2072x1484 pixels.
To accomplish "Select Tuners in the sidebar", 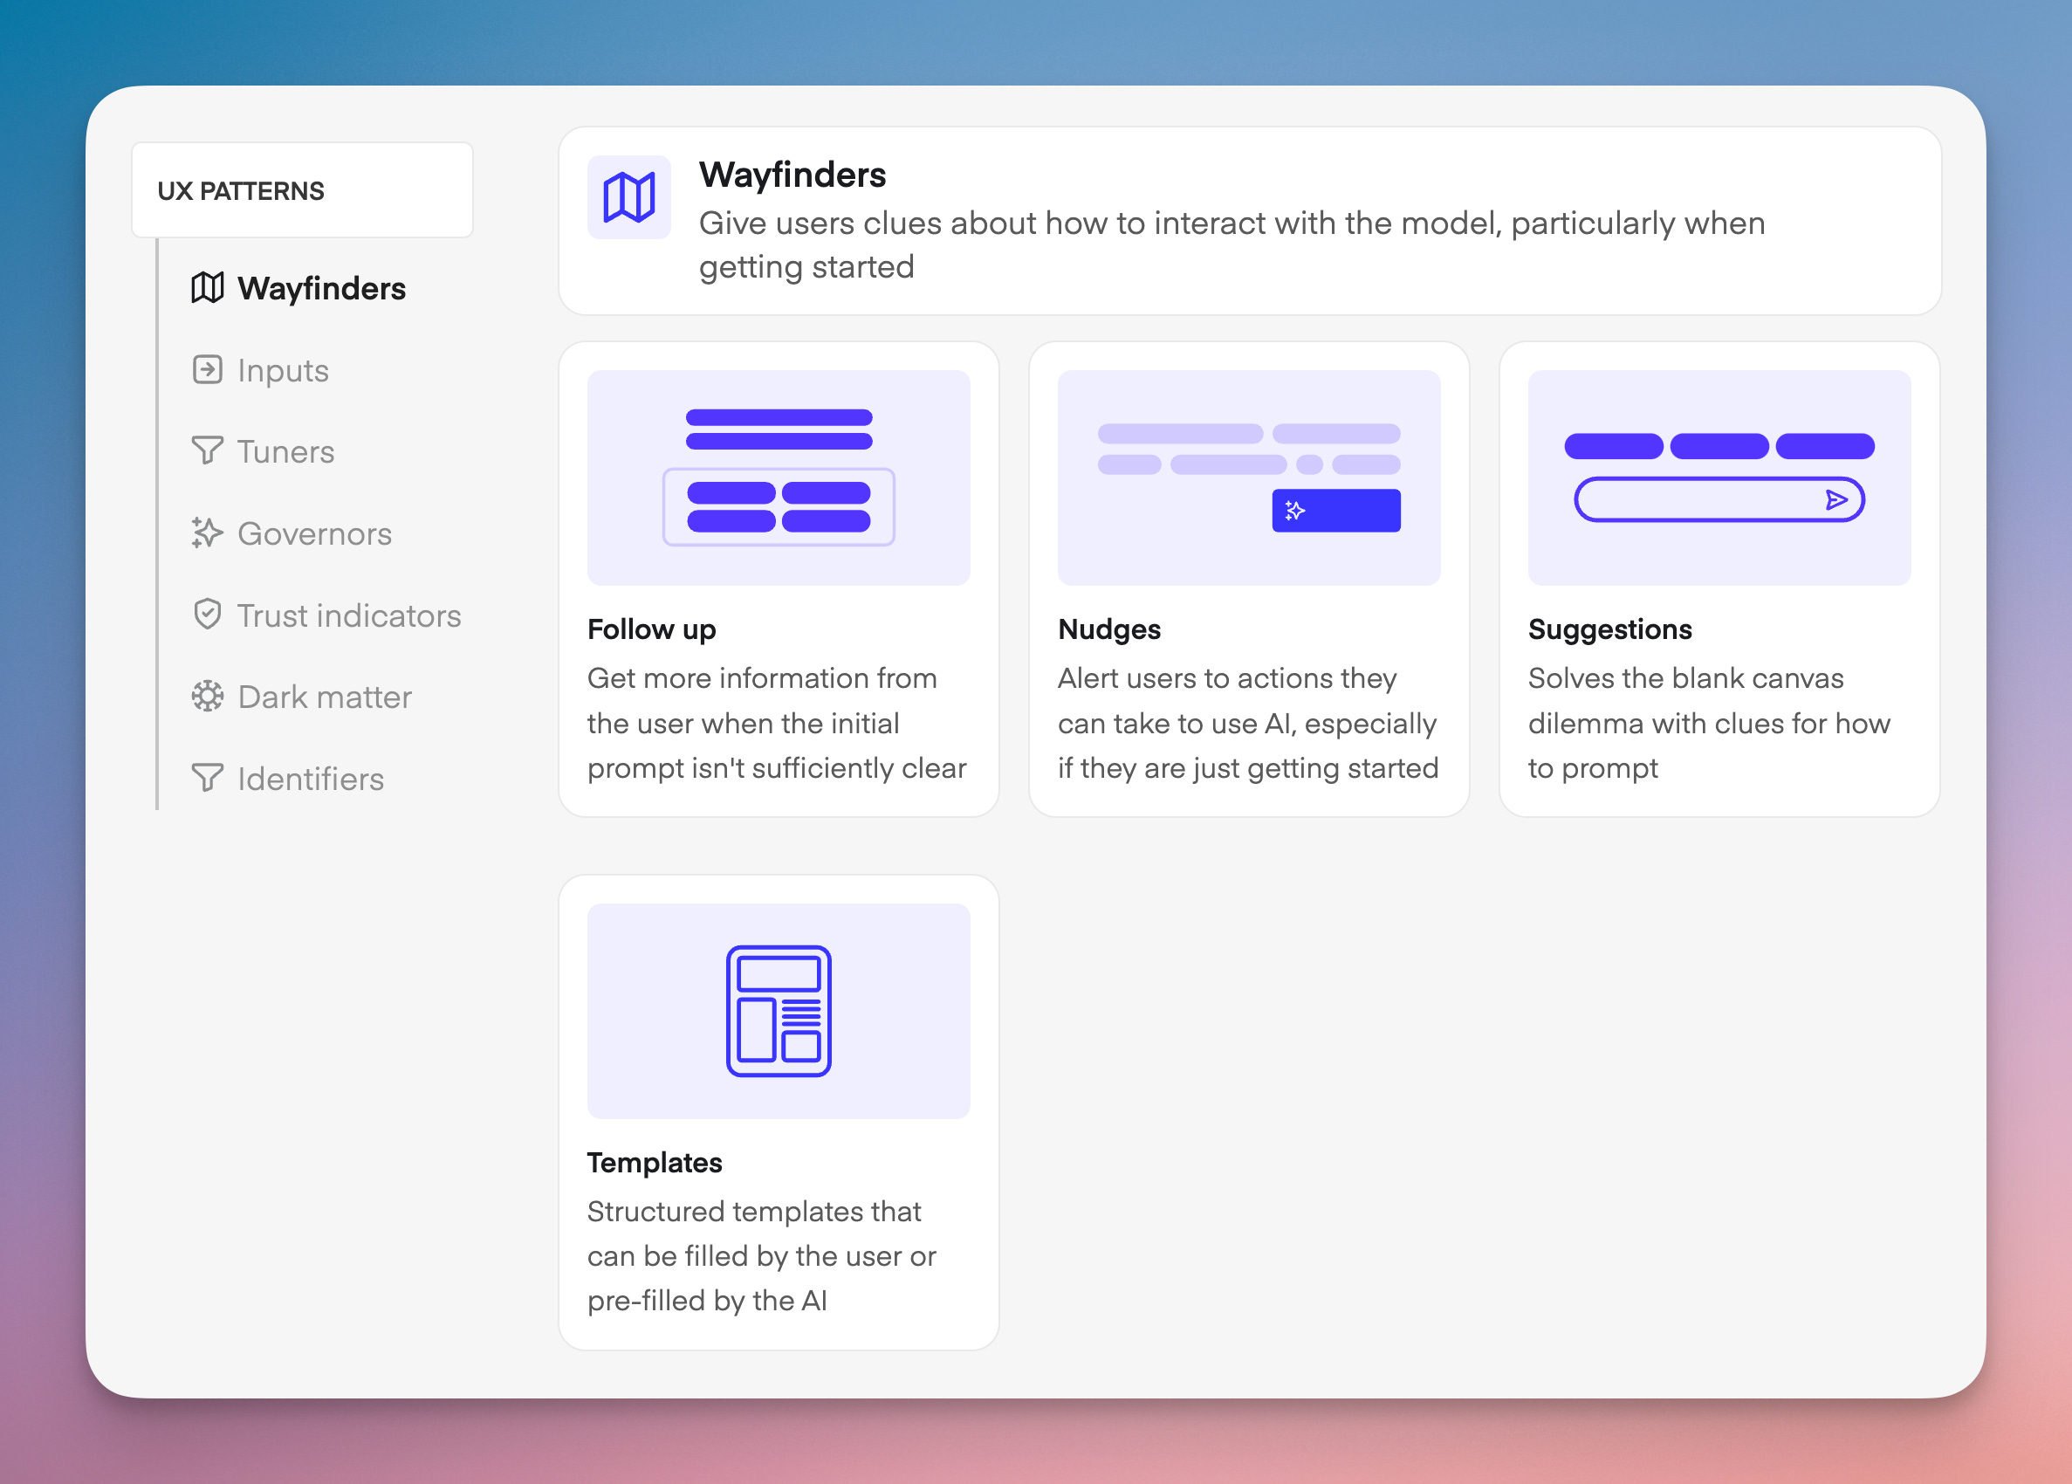I will 285,451.
